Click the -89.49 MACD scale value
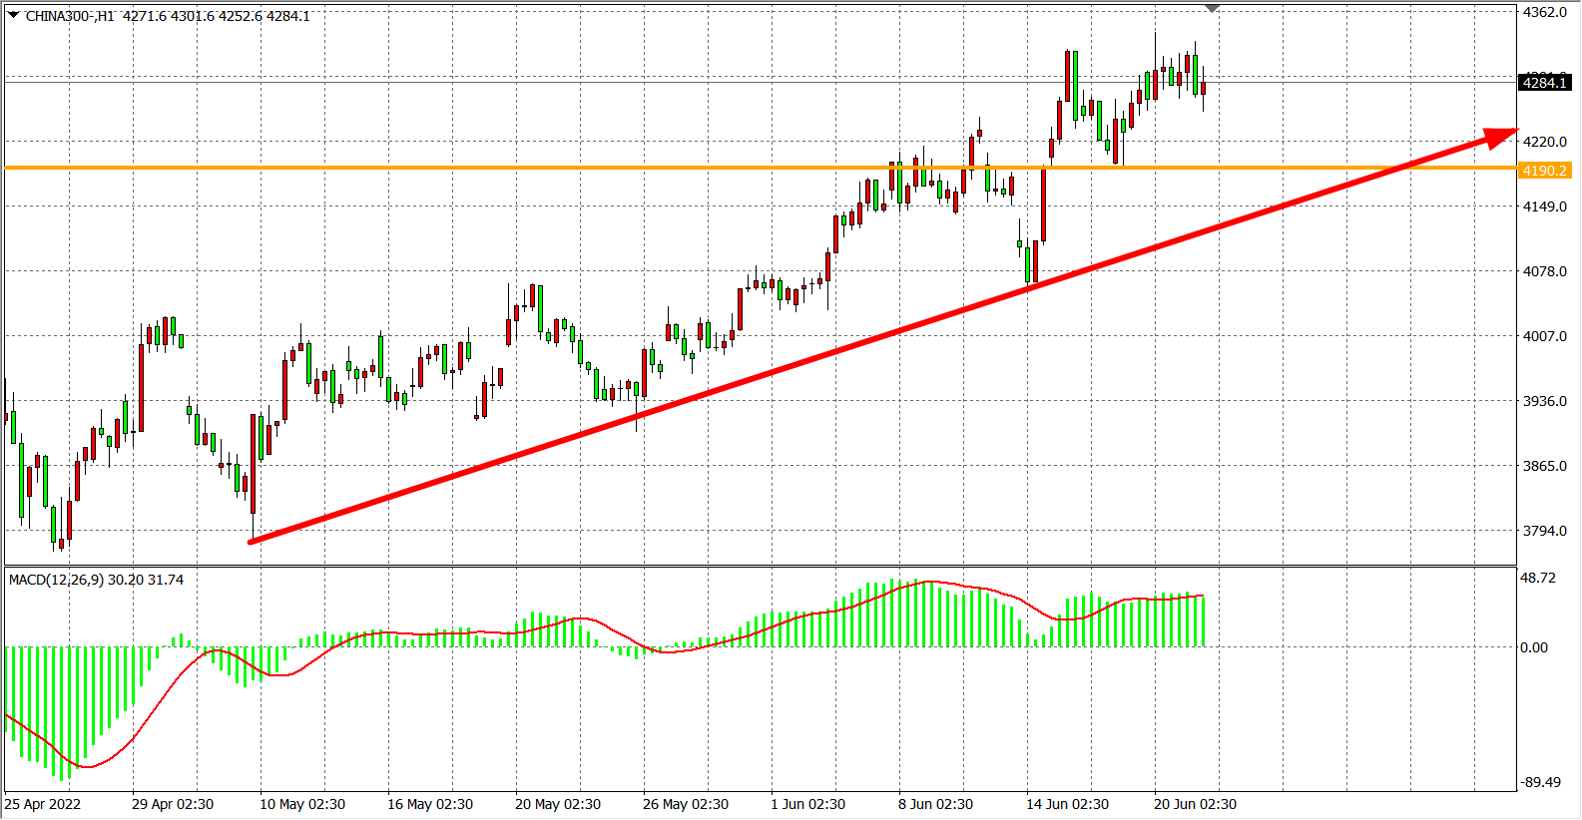 1540,782
